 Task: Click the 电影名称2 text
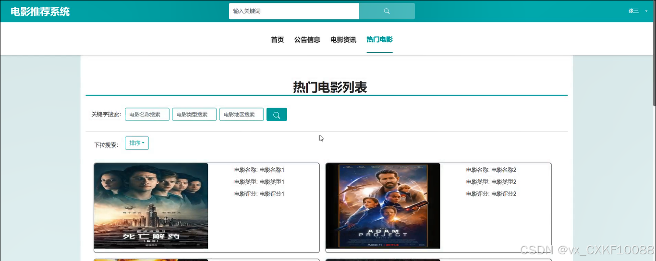coord(504,170)
